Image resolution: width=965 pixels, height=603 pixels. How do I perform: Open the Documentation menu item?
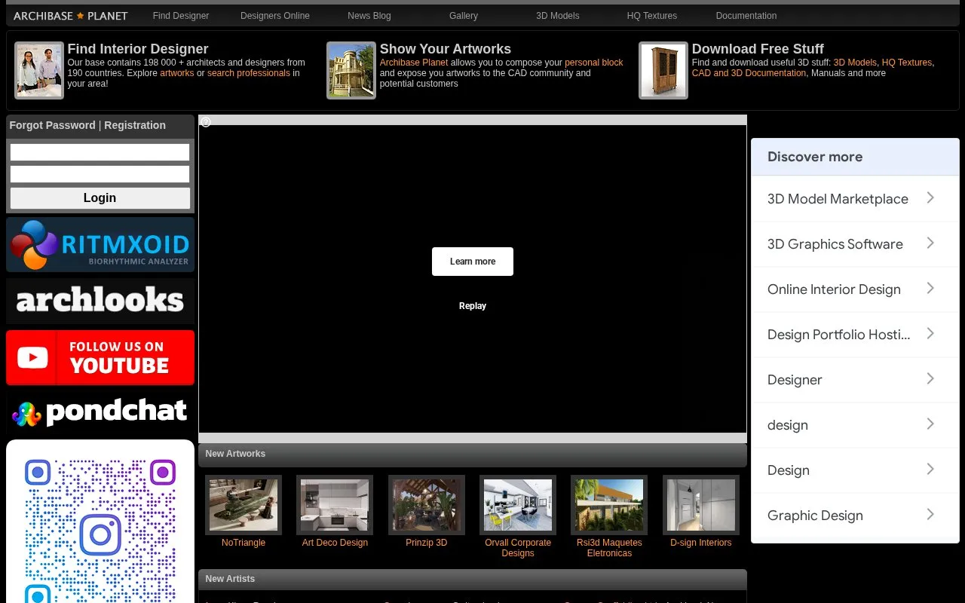pos(746,16)
